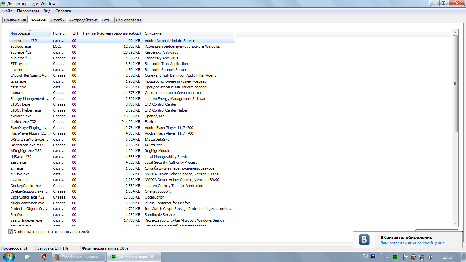Image resolution: width=466 pixels, height=262 pixels.
Task: Select the 'Процессы' tab
Action: pyautogui.click(x=38, y=19)
